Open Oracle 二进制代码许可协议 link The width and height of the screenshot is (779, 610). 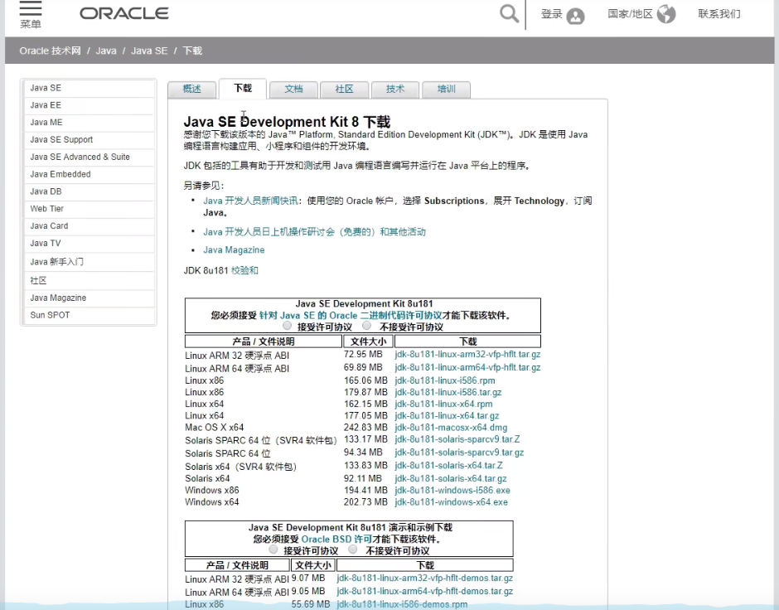click(351, 316)
